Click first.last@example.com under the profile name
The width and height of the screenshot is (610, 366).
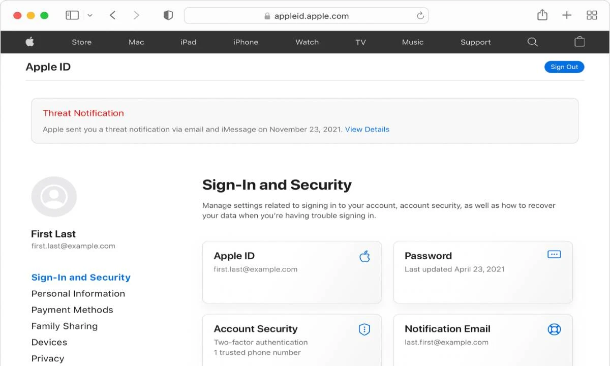73,246
